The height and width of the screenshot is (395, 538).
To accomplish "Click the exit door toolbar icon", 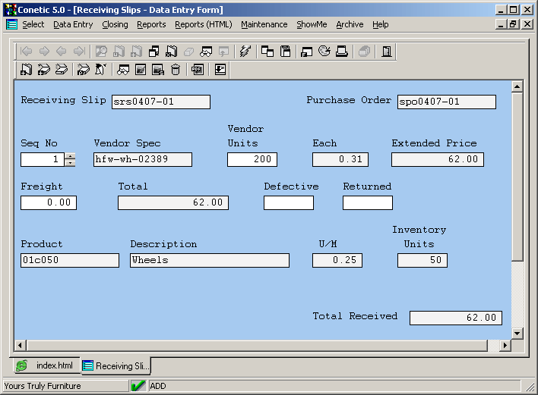I will (x=387, y=52).
